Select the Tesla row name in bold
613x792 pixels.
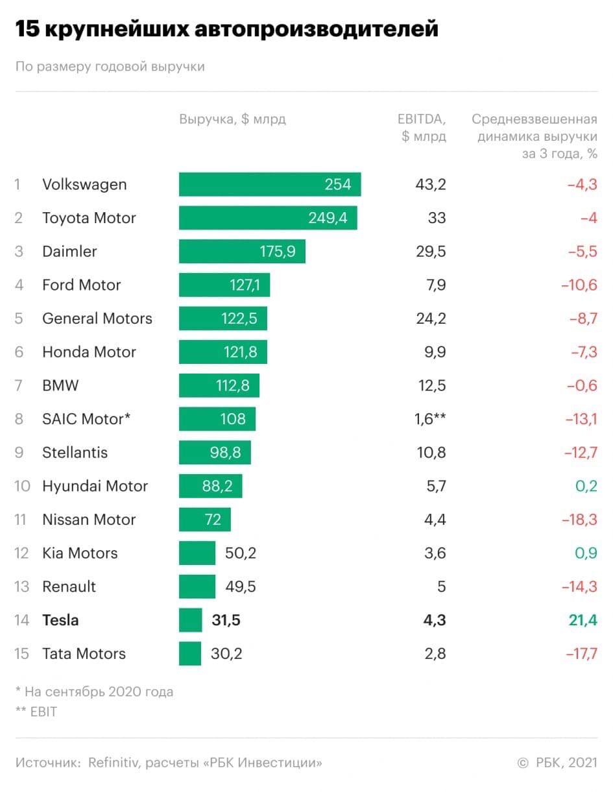(x=60, y=620)
